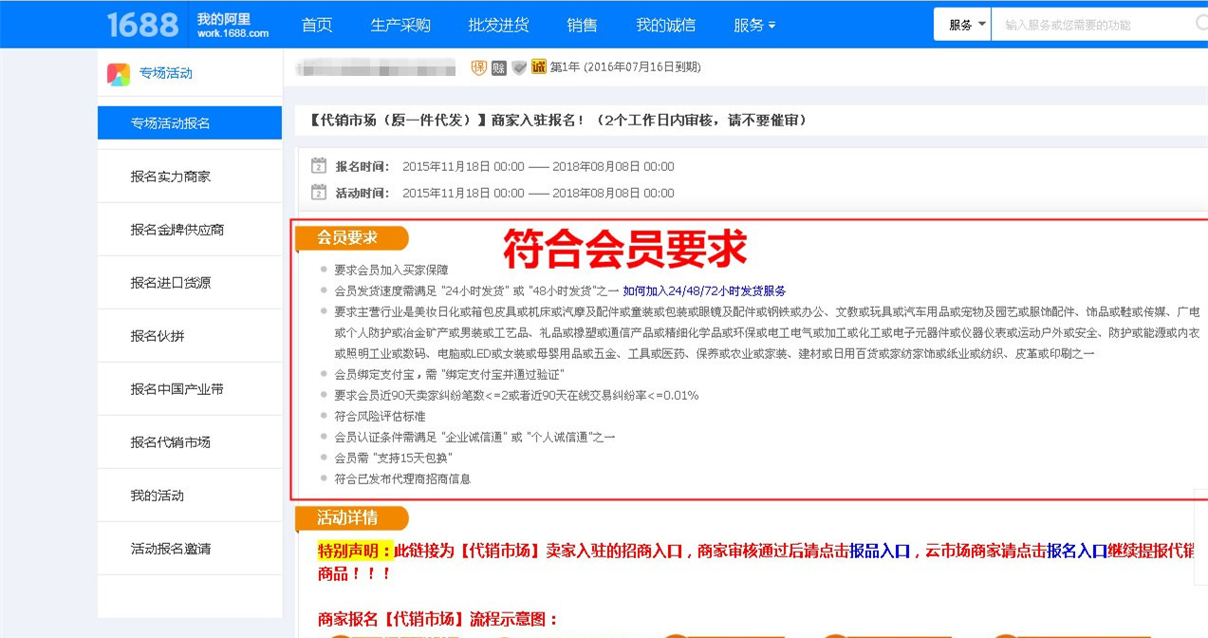The width and height of the screenshot is (1208, 638).
Task: Open 我的诚信 from the top navigation
Action: pos(665,25)
